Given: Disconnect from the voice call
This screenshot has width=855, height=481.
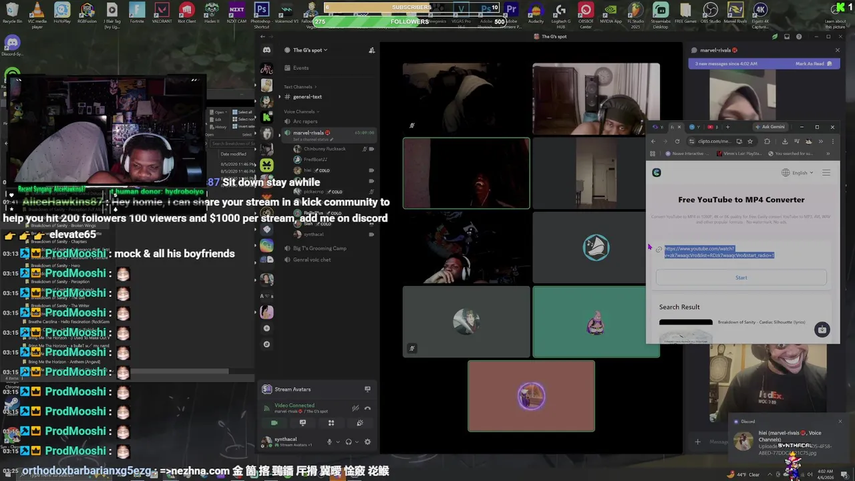Looking at the screenshot, I should (x=367, y=408).
